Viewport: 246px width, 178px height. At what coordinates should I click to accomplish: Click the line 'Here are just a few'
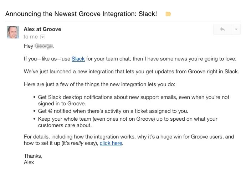[99, 84]
